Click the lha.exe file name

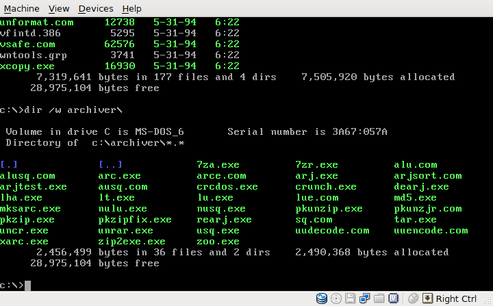pos(21,198)
